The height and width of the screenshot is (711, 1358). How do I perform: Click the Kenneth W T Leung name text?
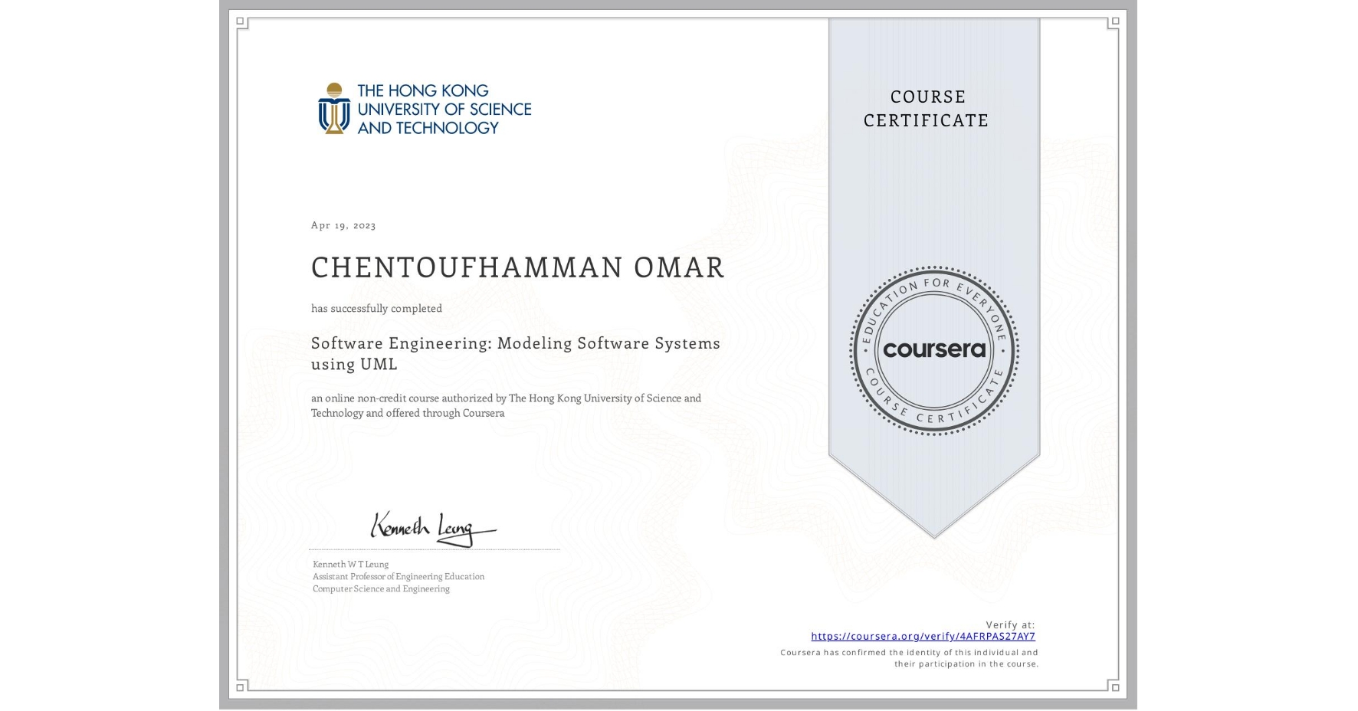pos(349,563)
